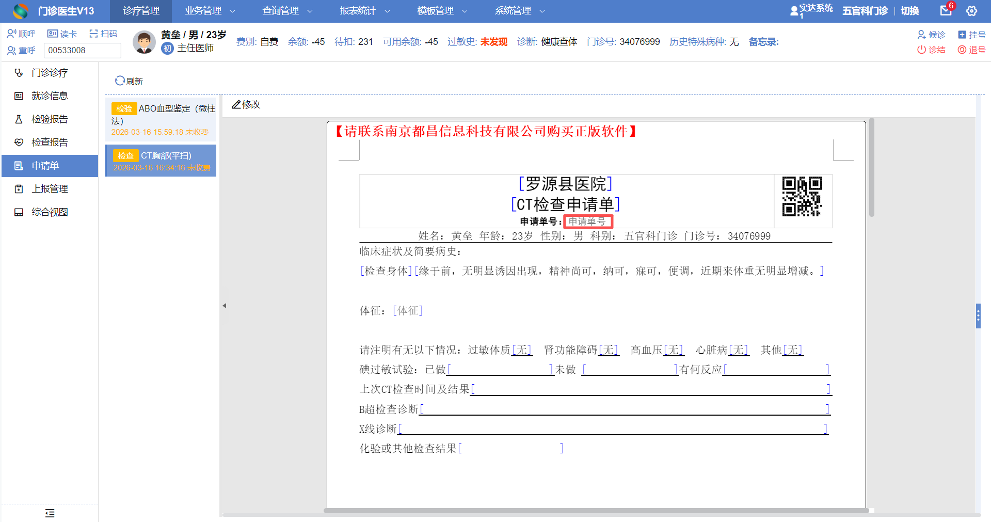The height and width of the screenshot is (522, 991).
Task: Click the refresh 刷新 icon
Action: click(120, 81)
